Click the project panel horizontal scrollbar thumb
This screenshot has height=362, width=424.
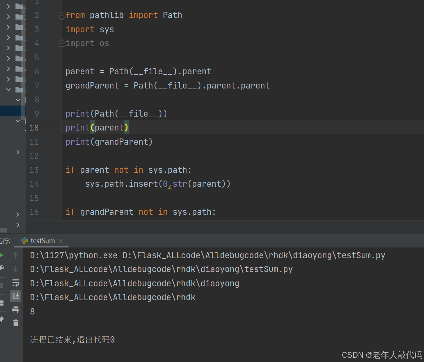pyautogui.click(x=3, y=230)
